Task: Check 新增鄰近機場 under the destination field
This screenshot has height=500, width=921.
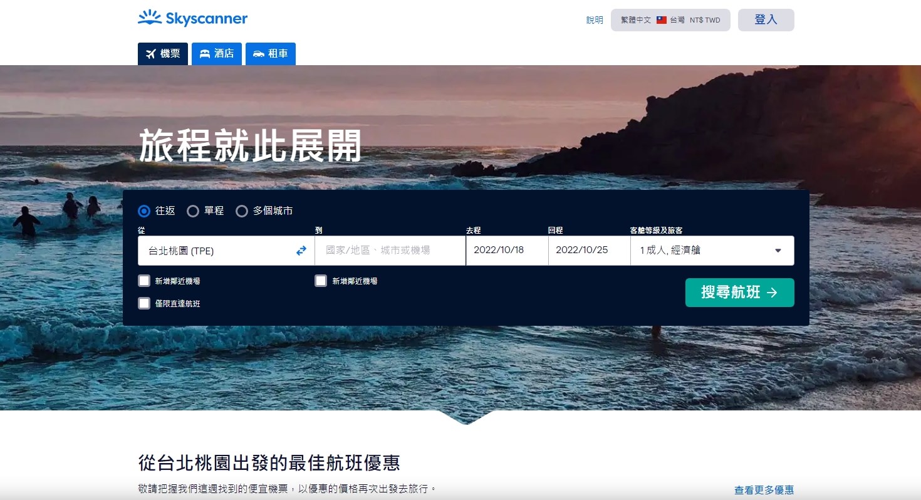Action: click(x=321, y=281)
